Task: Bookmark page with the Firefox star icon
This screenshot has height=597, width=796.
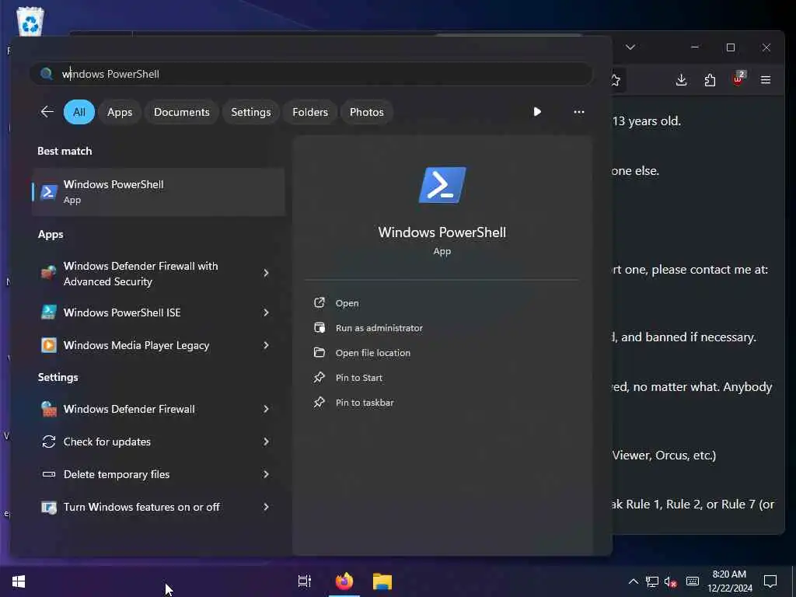Action: click(616, 80)
